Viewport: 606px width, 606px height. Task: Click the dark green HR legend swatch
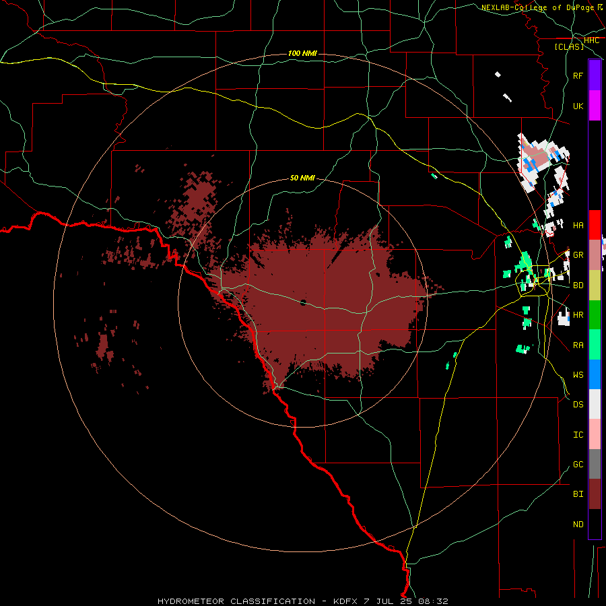click(595, 315)
